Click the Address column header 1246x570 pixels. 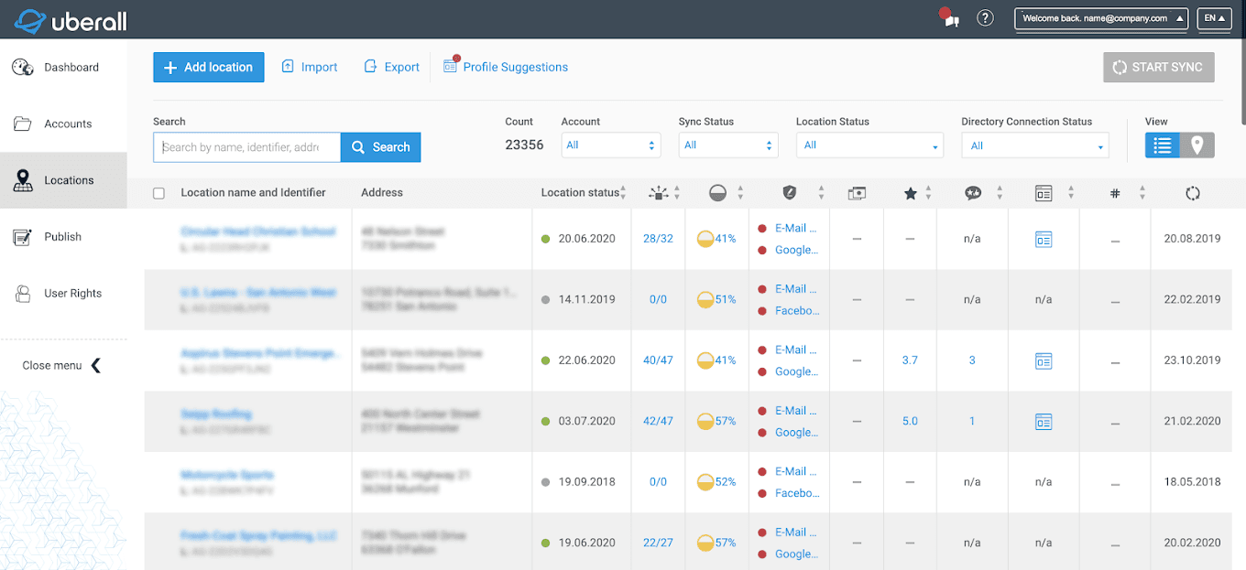pyautogui.click(x=382, y=193)
